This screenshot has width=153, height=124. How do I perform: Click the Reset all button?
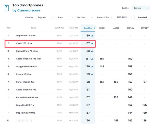point(142,18)
